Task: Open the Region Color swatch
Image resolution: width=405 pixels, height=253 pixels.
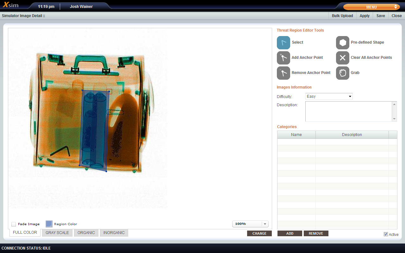Action: click(49, 224)
